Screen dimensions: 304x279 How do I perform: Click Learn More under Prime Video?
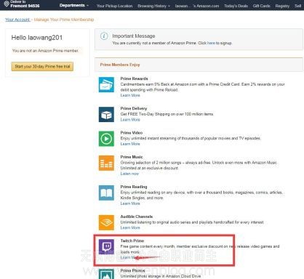tap(130, 144)
